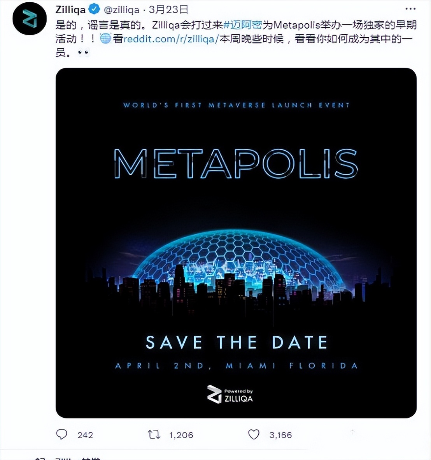Click the blue verified badge

(94, 9)
